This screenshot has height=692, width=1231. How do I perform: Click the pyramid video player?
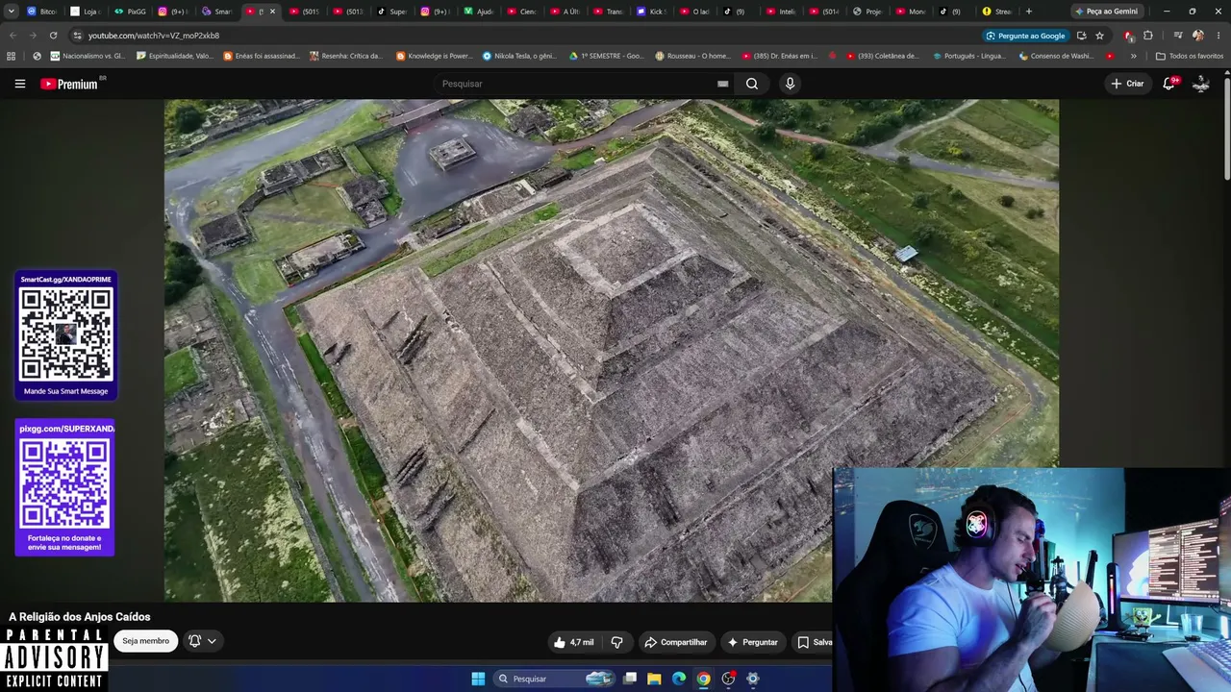point(612,350)
